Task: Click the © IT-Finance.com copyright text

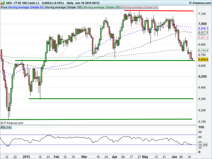Action: tap(12, 123)
